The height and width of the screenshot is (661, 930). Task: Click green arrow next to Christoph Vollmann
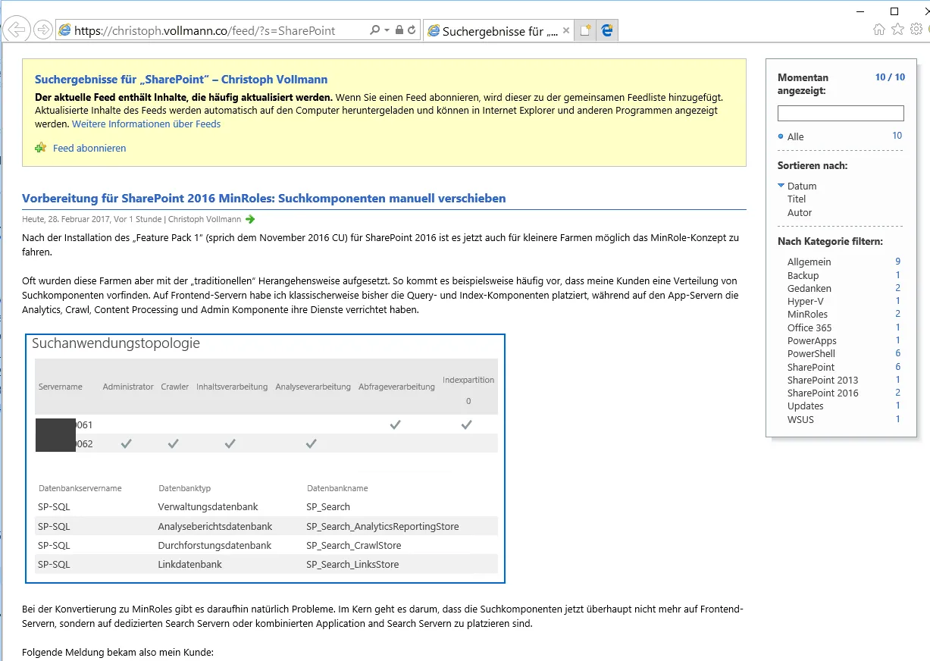[251, 219]
